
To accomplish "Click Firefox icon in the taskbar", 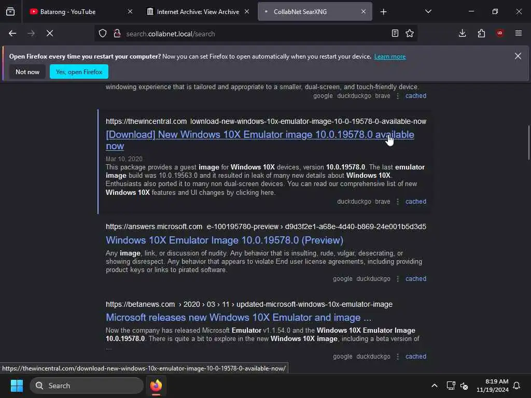I will tap(156, 386).
